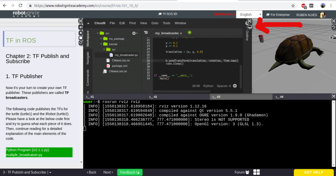Open the window layout grid icon
The height and width of the screenshot is (176, 336).
point(256,172)
